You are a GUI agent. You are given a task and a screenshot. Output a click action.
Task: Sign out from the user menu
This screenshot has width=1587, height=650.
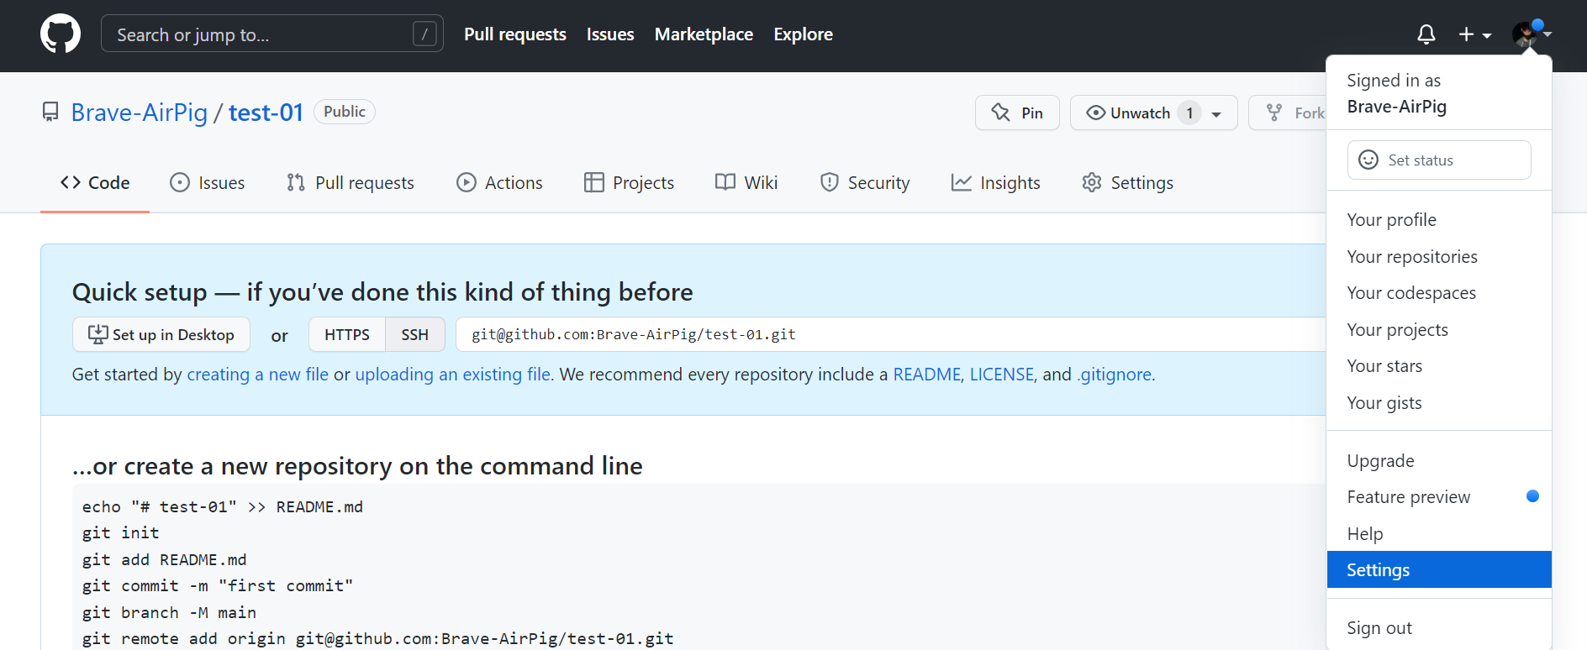(x=1439, y=628)
